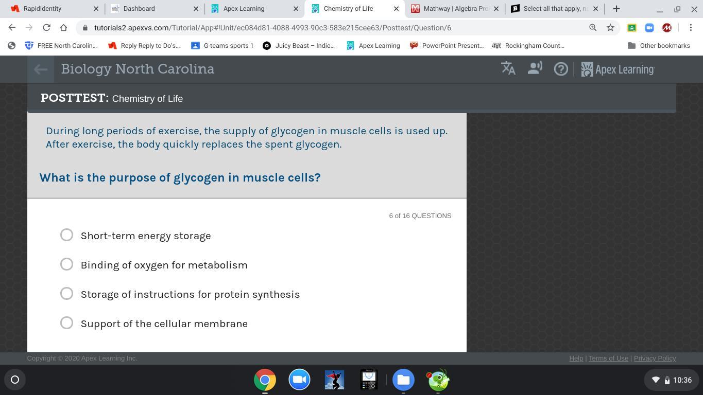Image resolution: width=703 pixels, height=395 pixels.
Task: Click the globe icon in bookmarks bar
Action: click(x=11, y=46)
